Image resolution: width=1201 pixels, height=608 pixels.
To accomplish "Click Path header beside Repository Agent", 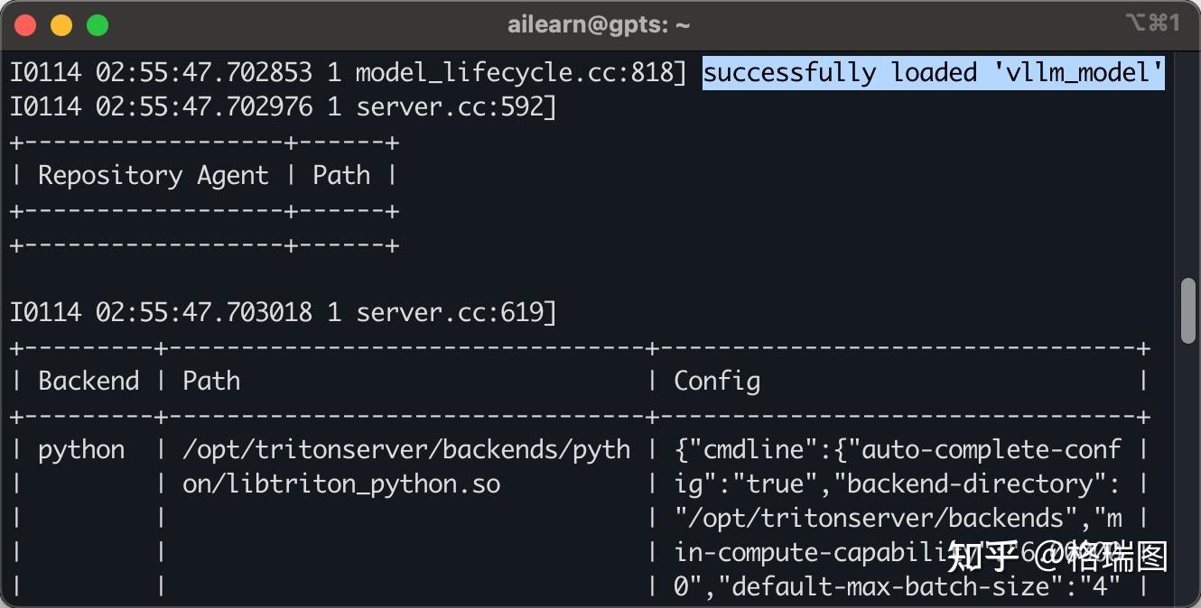I will [x=341, y=175].
